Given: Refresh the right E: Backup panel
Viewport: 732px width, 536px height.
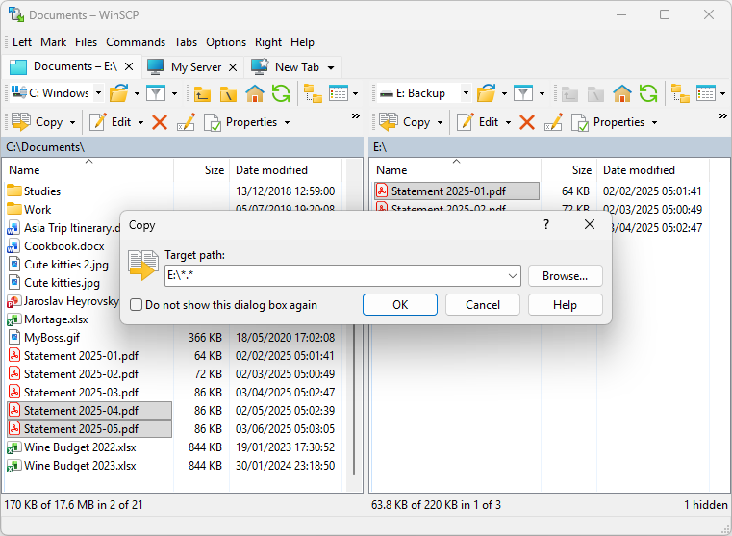Looking at the screenshot, I should click(648, 93).
